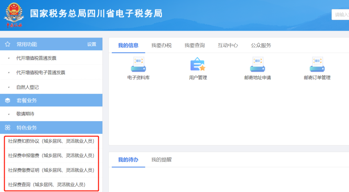Select the 我的提醒 tab
Image resolution: width=349 pixels, height=192 pixels.
point(161,160)
